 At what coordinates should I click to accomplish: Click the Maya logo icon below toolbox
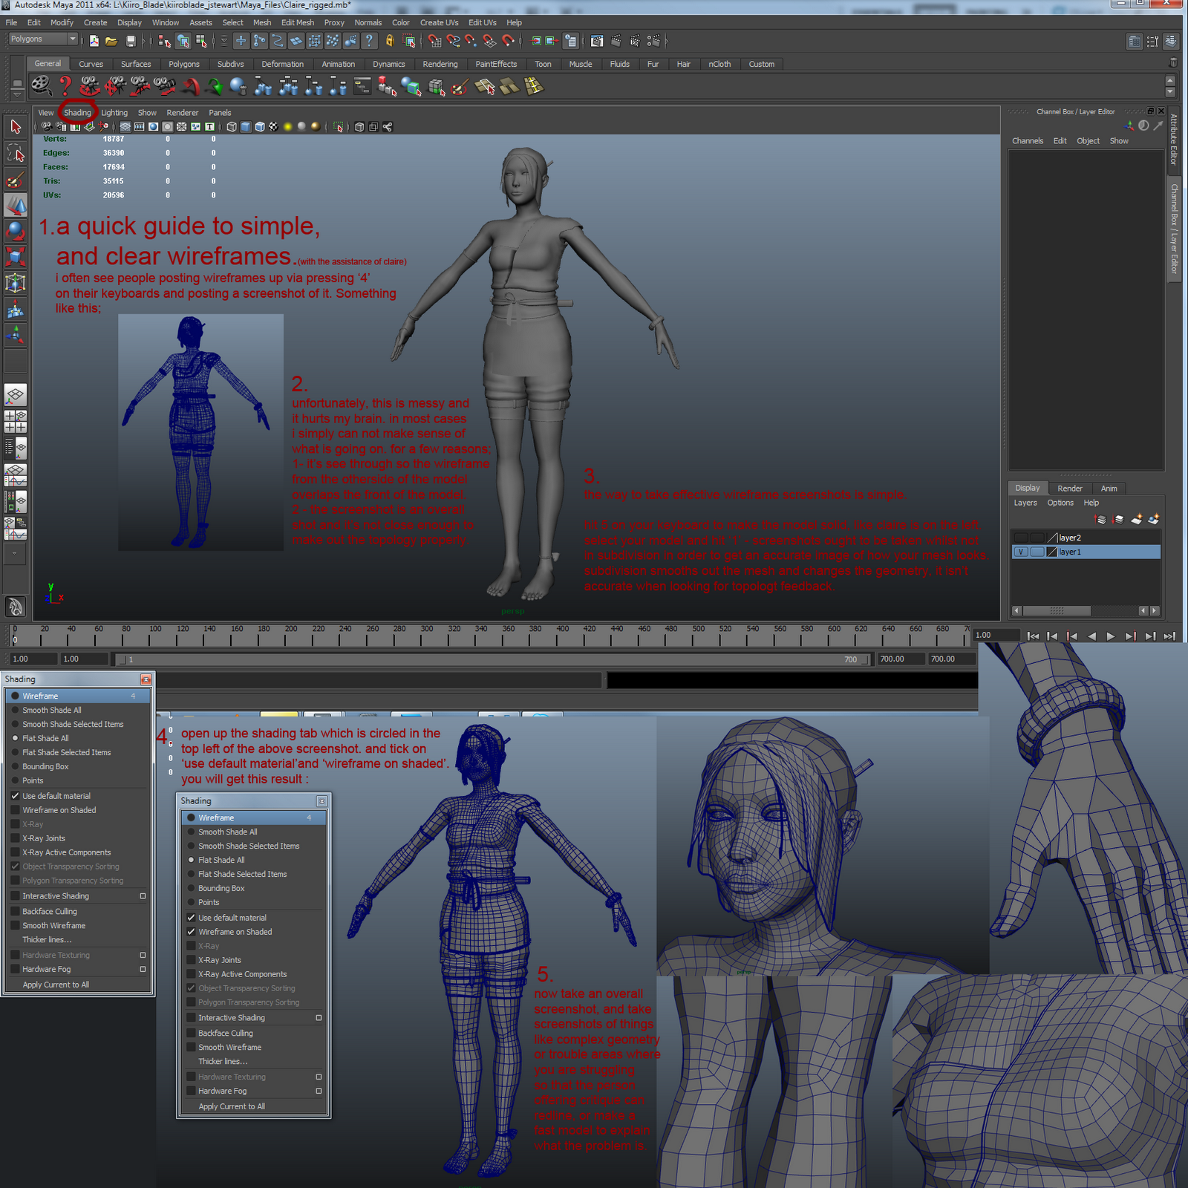click(16, 607)
